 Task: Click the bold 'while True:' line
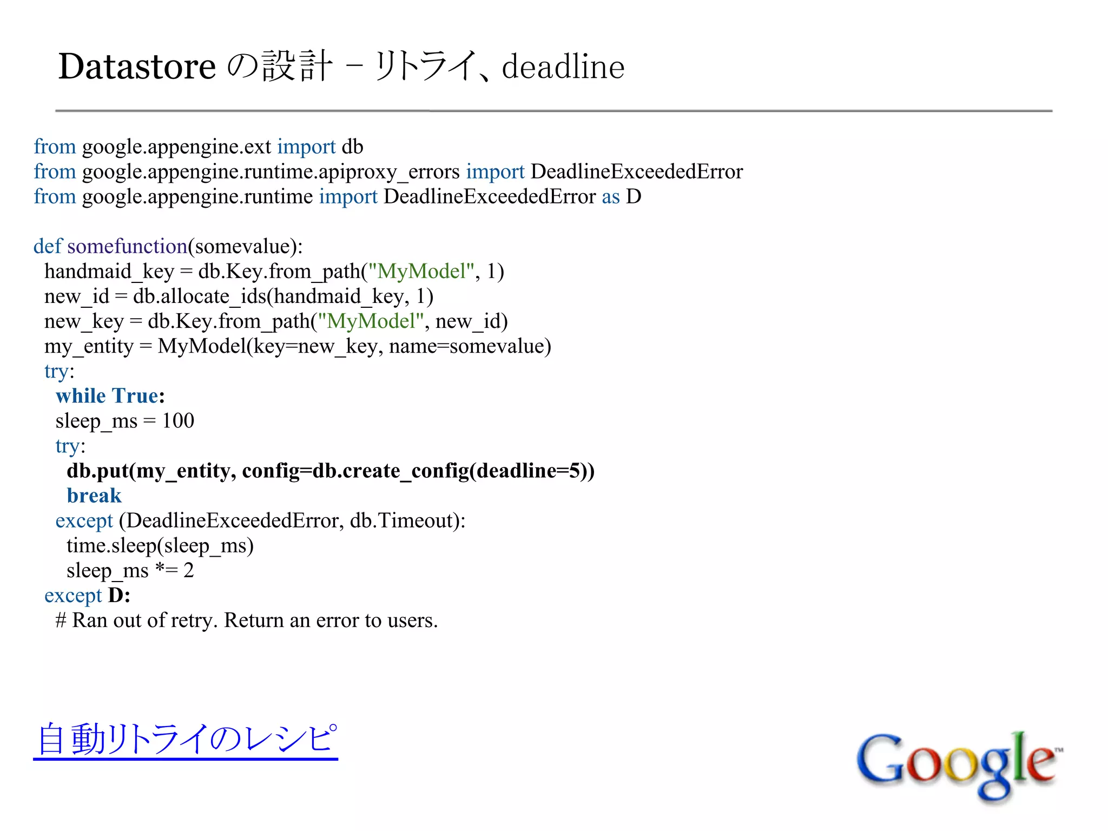(x=110, y=396)
